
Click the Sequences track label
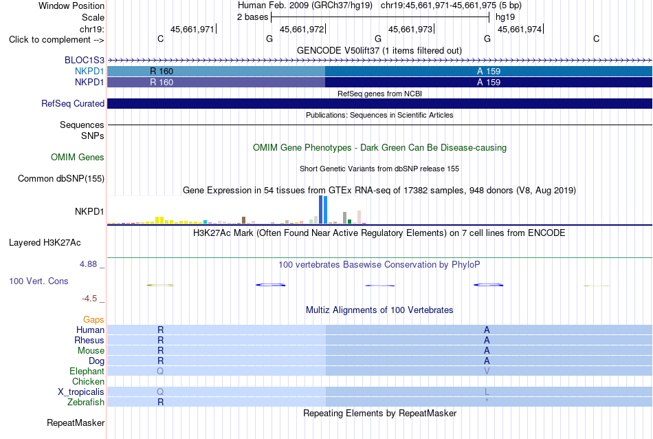(82, 125)
